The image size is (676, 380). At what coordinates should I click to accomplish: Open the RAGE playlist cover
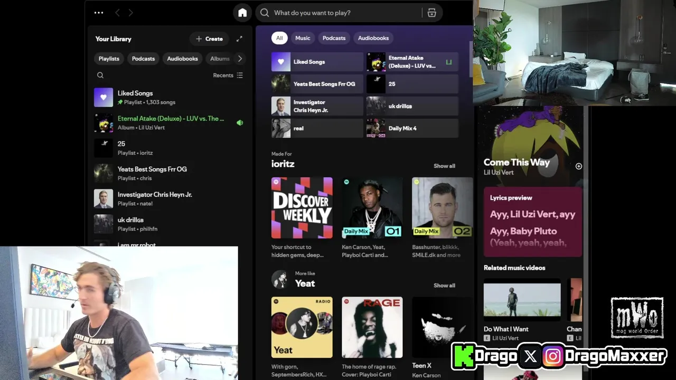372,327
